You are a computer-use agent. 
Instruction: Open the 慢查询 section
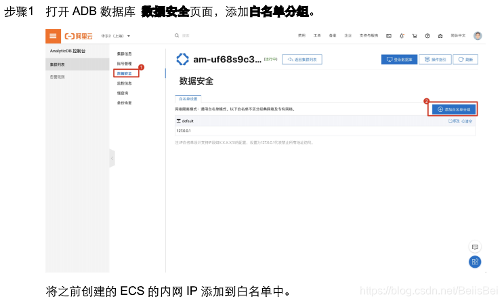(x=122, y=93)
